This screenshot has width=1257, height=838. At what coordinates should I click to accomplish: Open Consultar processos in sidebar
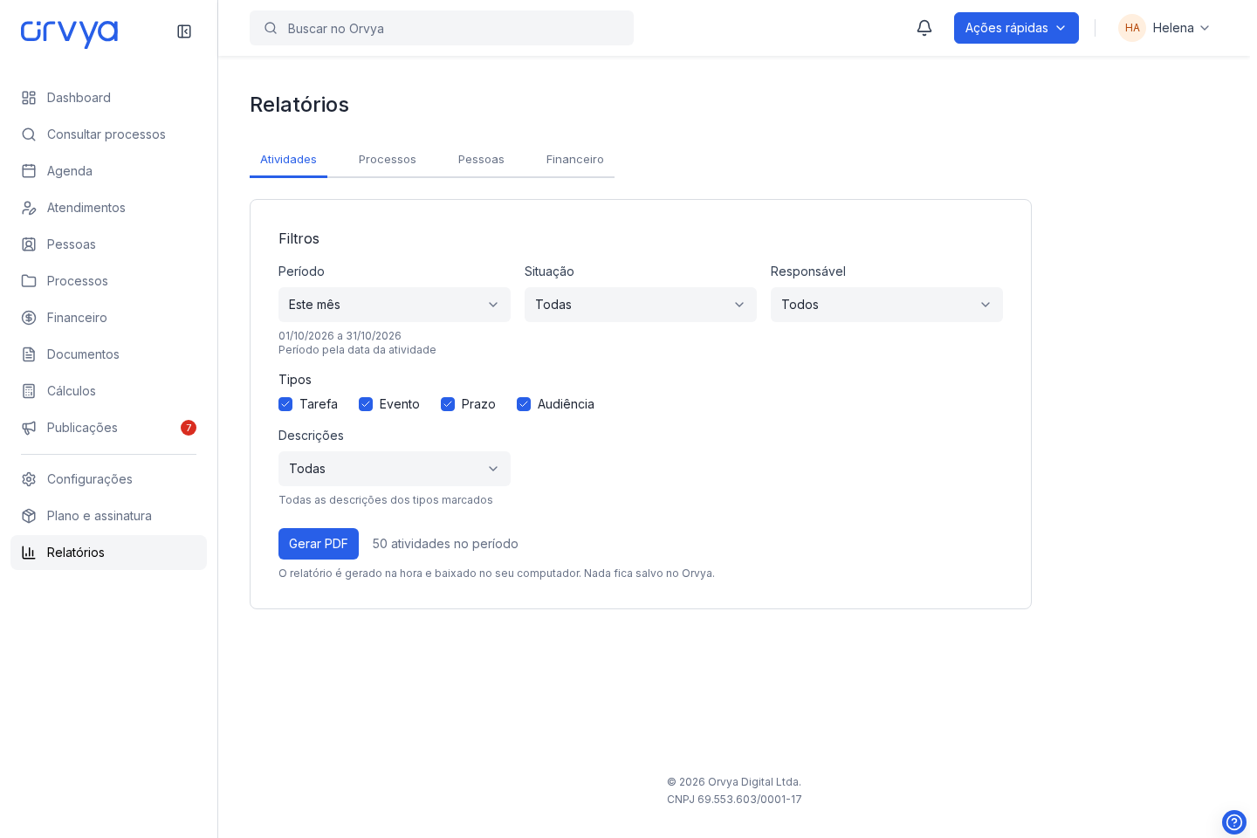(108, 134)
